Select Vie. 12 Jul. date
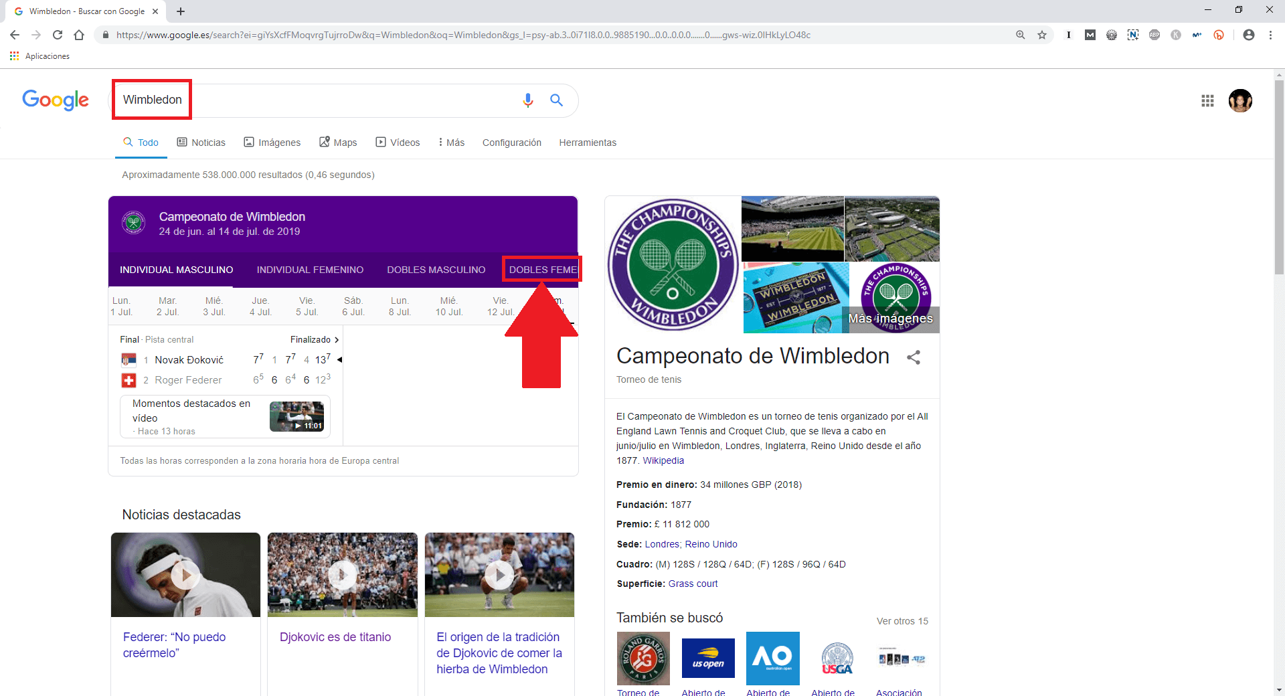Viewport: 1285px width, 696px height. click(501, 307)
